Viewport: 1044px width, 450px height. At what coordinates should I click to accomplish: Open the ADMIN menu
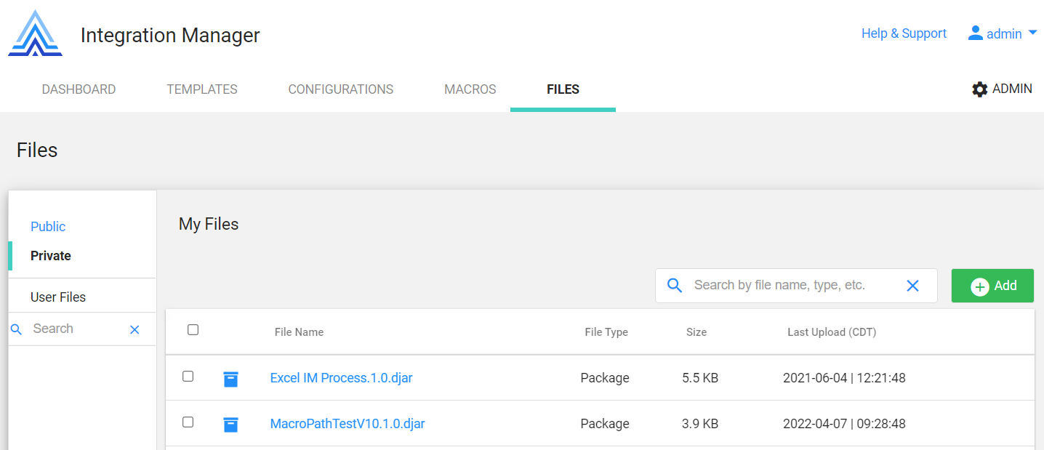point(1002,89)
